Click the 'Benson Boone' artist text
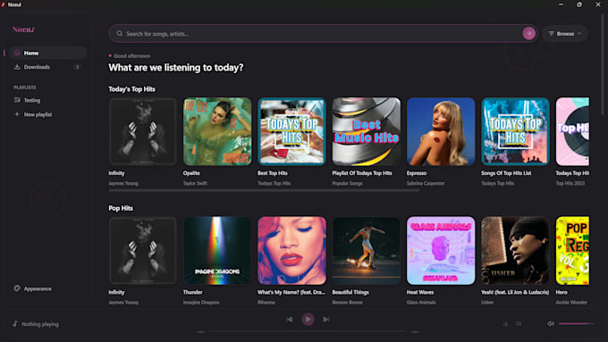608x342 pixels. pyautogui.click(x=347, y=302)
